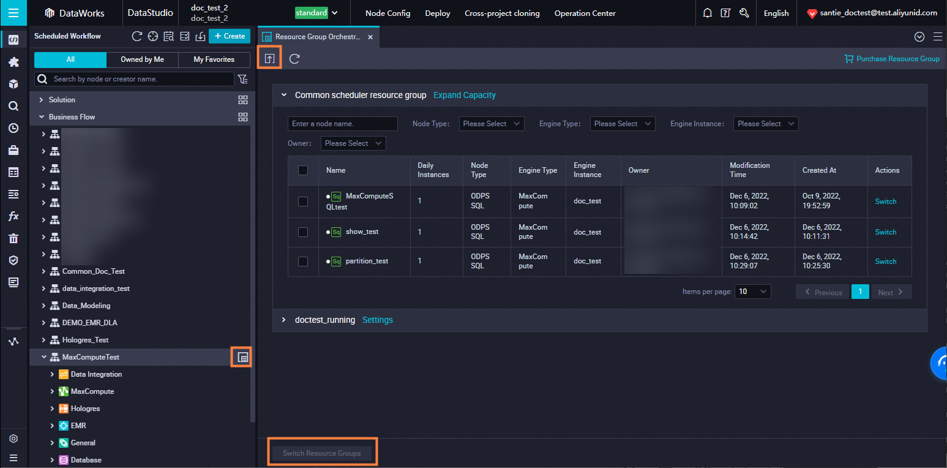Viewport: 947px width, 468px height.
Task: Click the magnifier icon in left sidebar
Action: [13, 106]
